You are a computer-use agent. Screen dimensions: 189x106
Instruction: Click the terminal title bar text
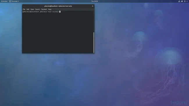pos(58,6)
